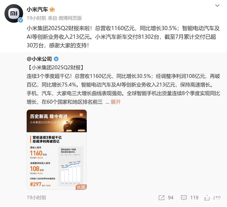The image size is (227, 207).
Task: Click the likes count number
Action: point(217,198)
